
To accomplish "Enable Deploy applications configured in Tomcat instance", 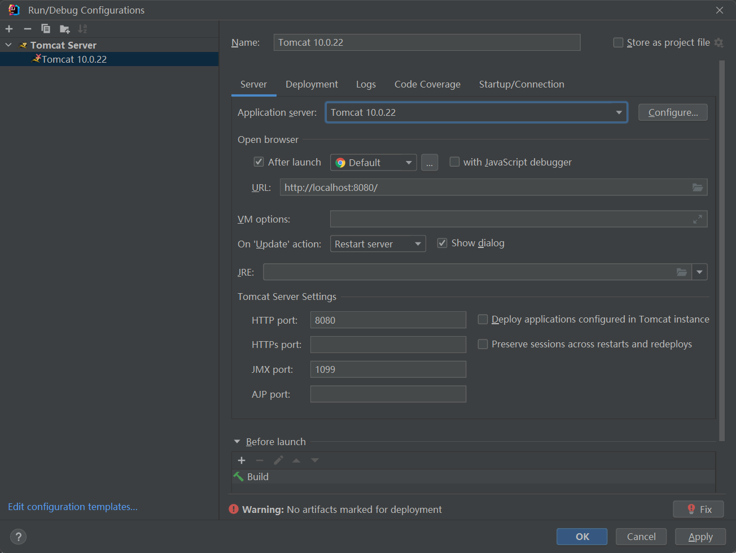I will pyautogui.click(x=483, y=320).
